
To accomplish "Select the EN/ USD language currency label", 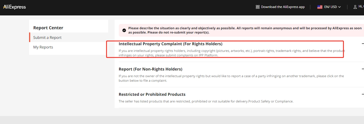I will 331,7.
